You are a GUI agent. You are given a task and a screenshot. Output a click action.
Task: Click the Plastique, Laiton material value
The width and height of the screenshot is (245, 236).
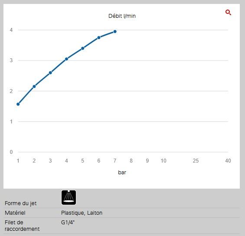[x=82, y=213]
